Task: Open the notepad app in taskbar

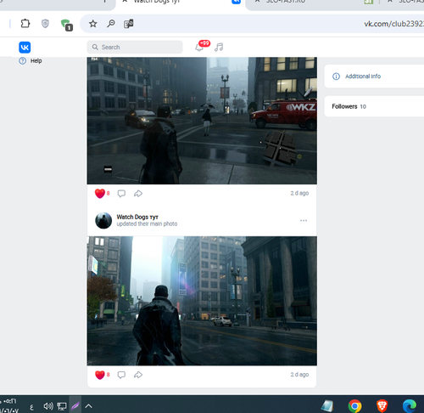Action: pos(327,406)
